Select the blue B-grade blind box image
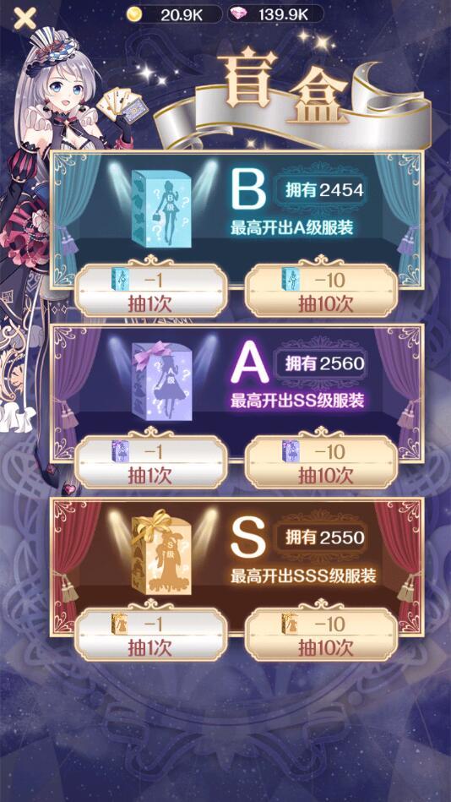The width and height of the screenshot is (451, 802). point(161,208)
